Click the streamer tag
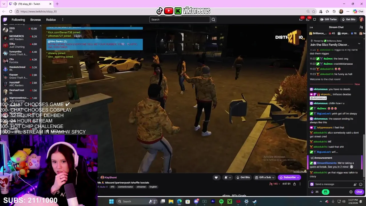 tap(141, 187)
